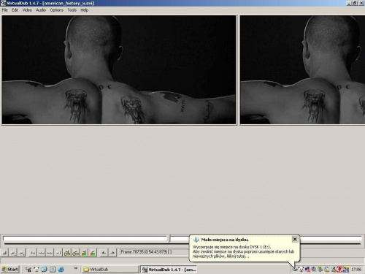This screenshot has width=365, height=274.
Task: Open the File menu
Action: click(x=4, y=10)
